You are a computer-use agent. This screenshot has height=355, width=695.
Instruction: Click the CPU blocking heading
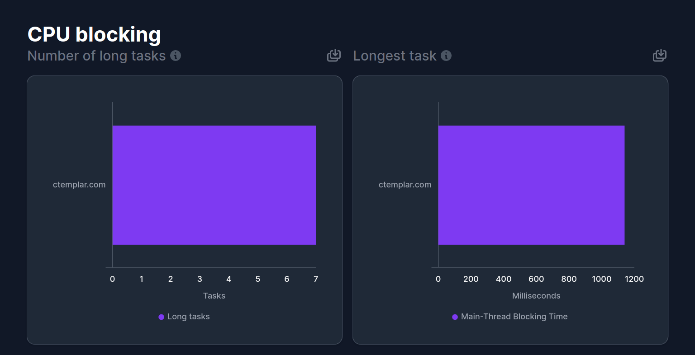pos(94,34)
